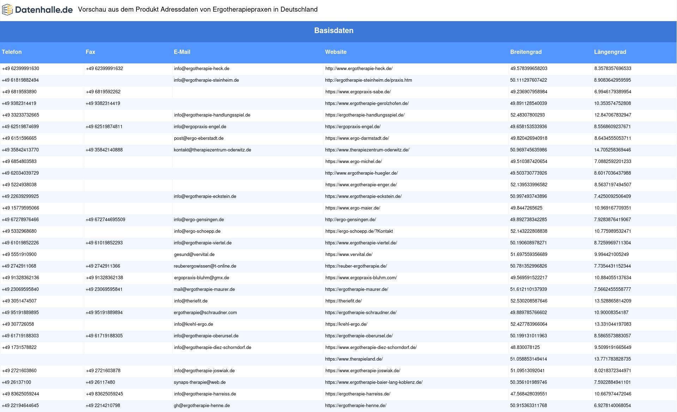Select longitude value 6.9278140068054
Viewport: 677px width, 412px height.
point(612,406)
